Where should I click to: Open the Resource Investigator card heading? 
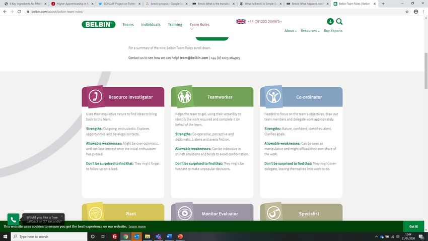click(130, 97)
